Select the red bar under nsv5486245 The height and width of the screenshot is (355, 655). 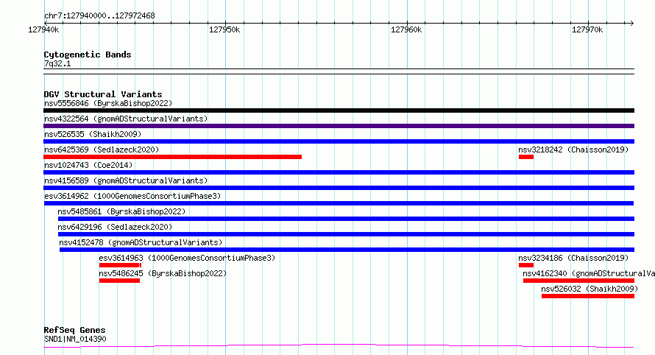119,281
